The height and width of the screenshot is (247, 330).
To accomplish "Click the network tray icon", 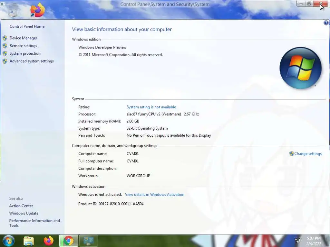I will tap(297, 241).
